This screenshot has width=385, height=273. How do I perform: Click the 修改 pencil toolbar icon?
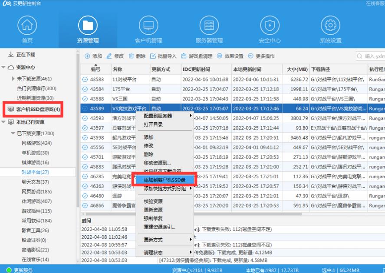point(109,56)
